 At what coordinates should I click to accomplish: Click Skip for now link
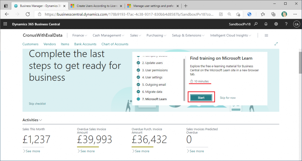click(228, 98)
